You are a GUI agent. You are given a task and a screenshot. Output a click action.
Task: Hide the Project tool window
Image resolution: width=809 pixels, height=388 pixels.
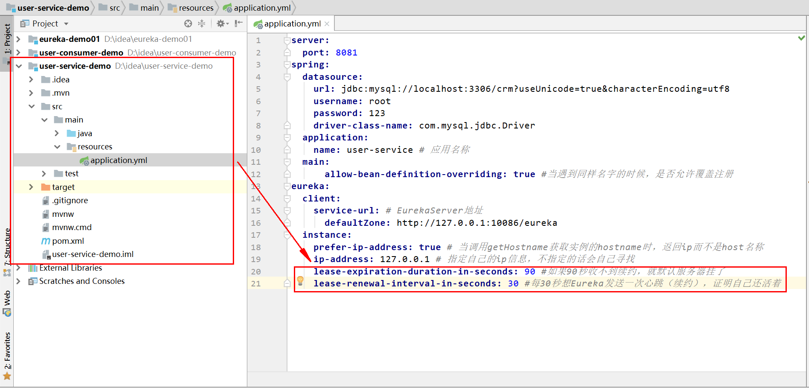239,23
